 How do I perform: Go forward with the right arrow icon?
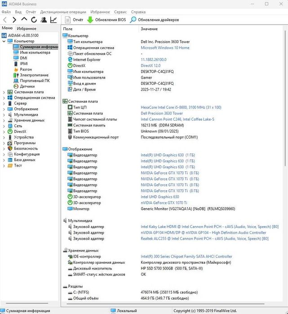coord(14,20)
